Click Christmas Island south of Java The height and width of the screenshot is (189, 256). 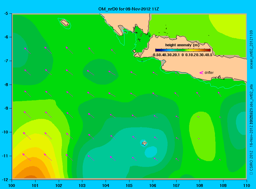pos(144,143)
